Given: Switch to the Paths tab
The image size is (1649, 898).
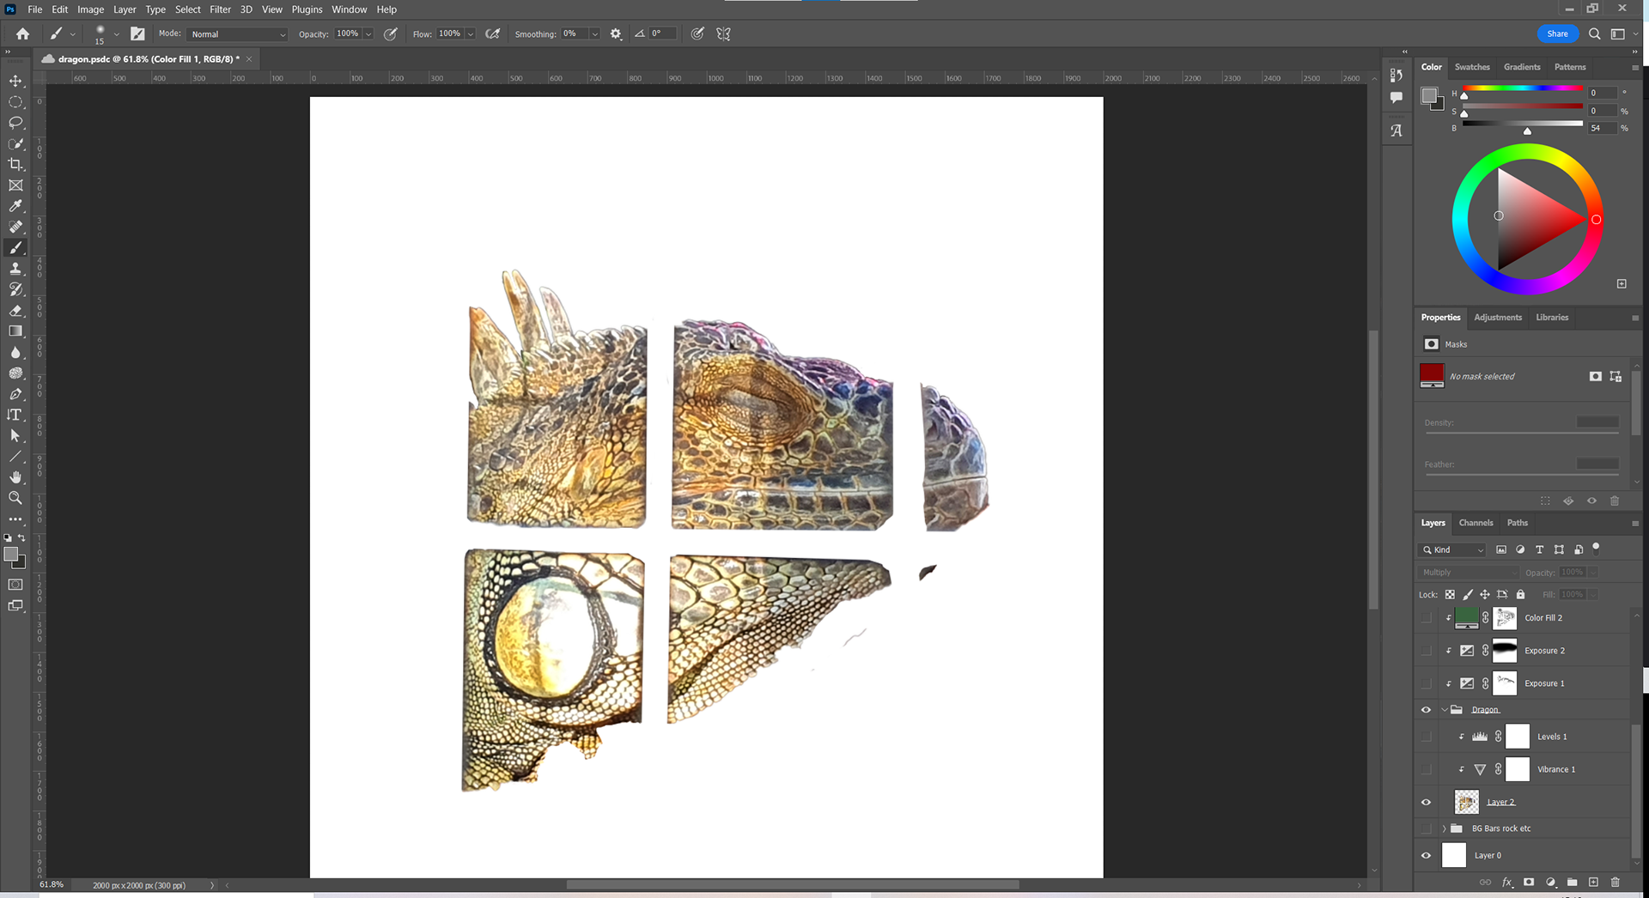Looking at the screenshot, I should coord(1518,523).
